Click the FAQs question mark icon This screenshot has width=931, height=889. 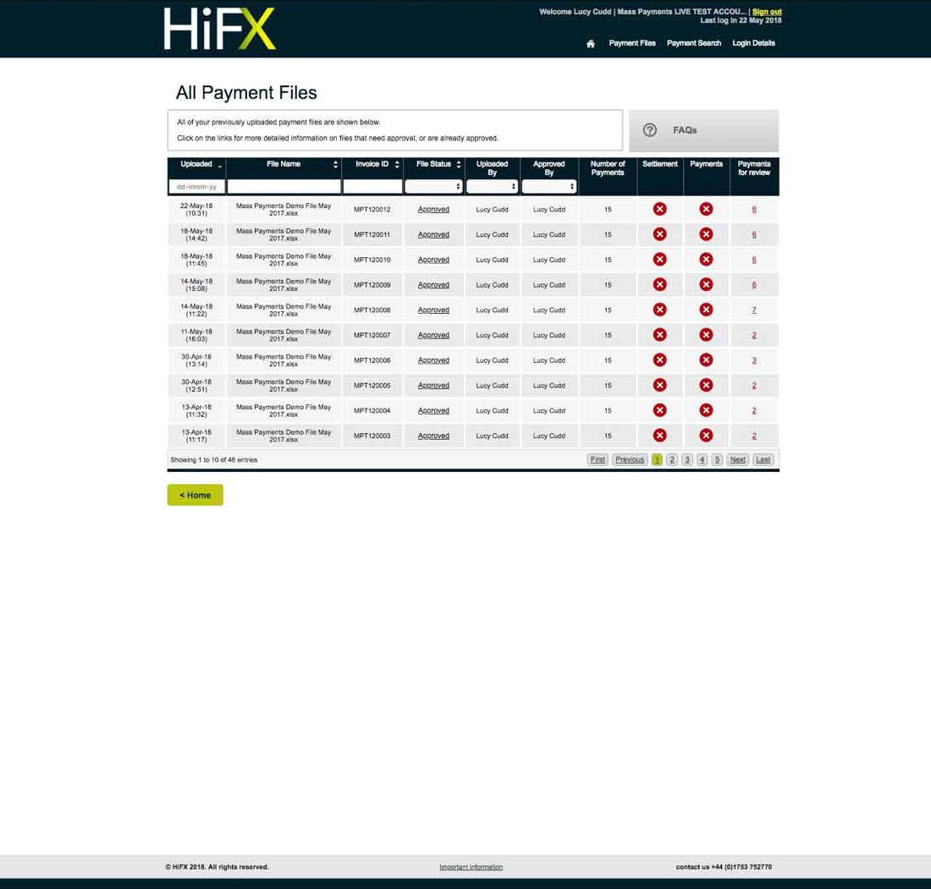coord(650,130)
